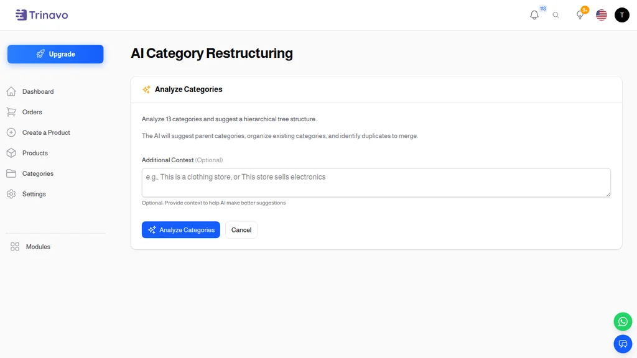Open WhatsApp chat button
The image size is (637, 358).
tap(622, 321)
